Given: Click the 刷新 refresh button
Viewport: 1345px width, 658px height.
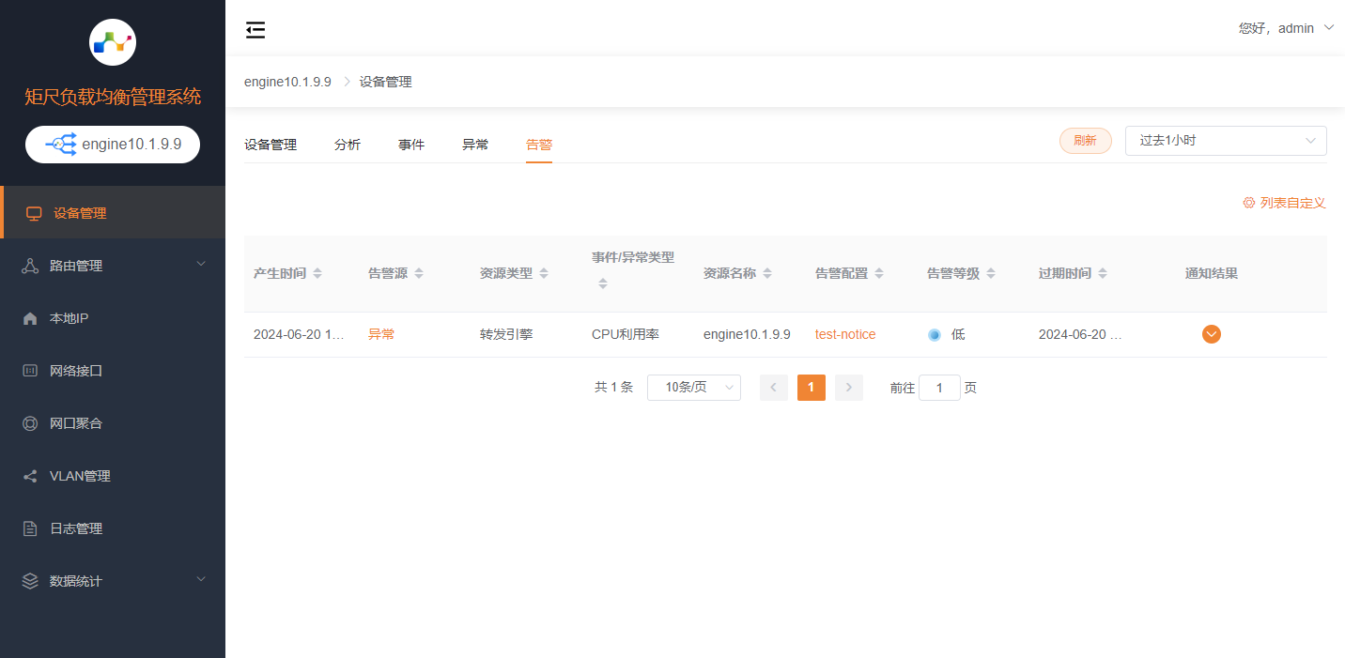Looking at the screenshot, I should (x=1085, y=141).
